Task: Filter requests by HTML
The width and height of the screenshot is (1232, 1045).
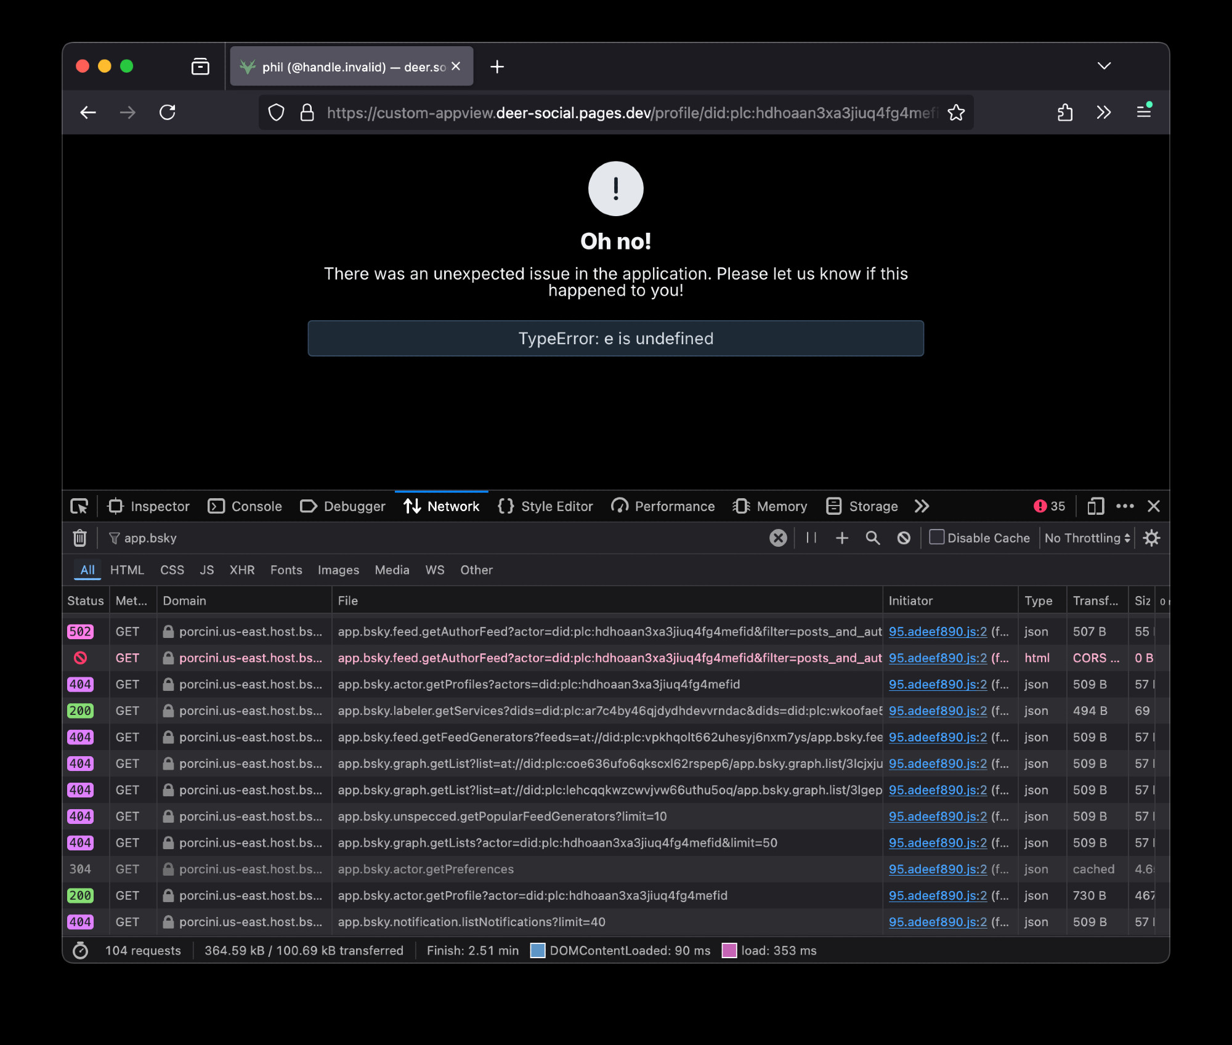Action: [x=127, y=570]
